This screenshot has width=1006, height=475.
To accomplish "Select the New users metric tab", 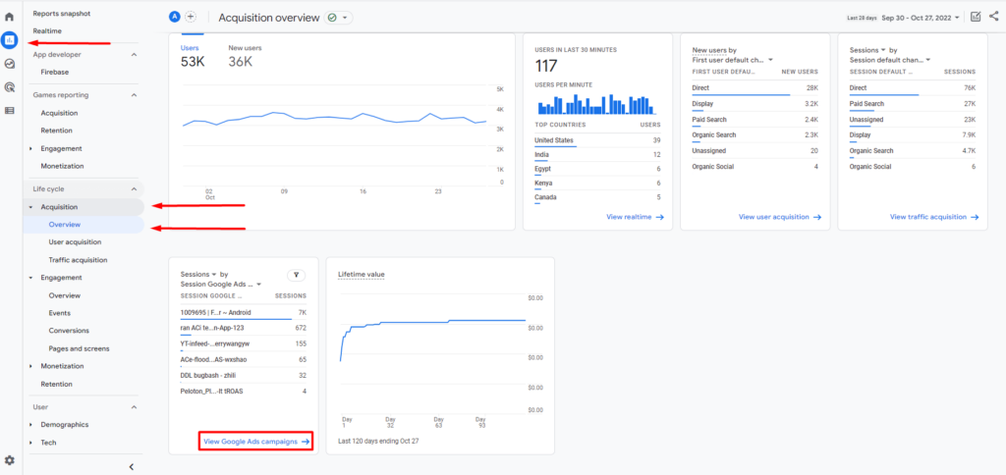I will coord(245,57).
